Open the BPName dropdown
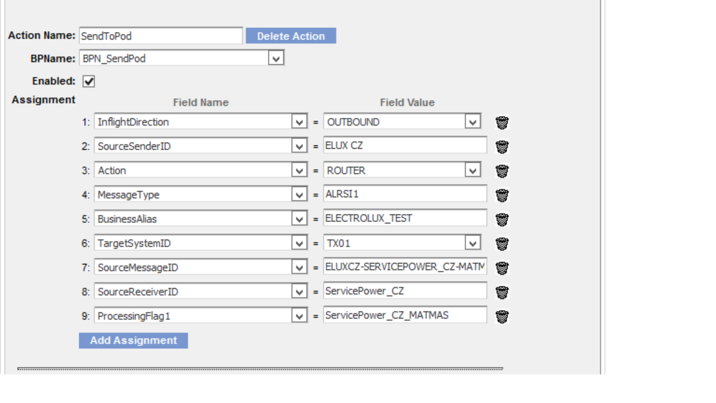This screenshot has height=403, width=716. coord(276,58)
